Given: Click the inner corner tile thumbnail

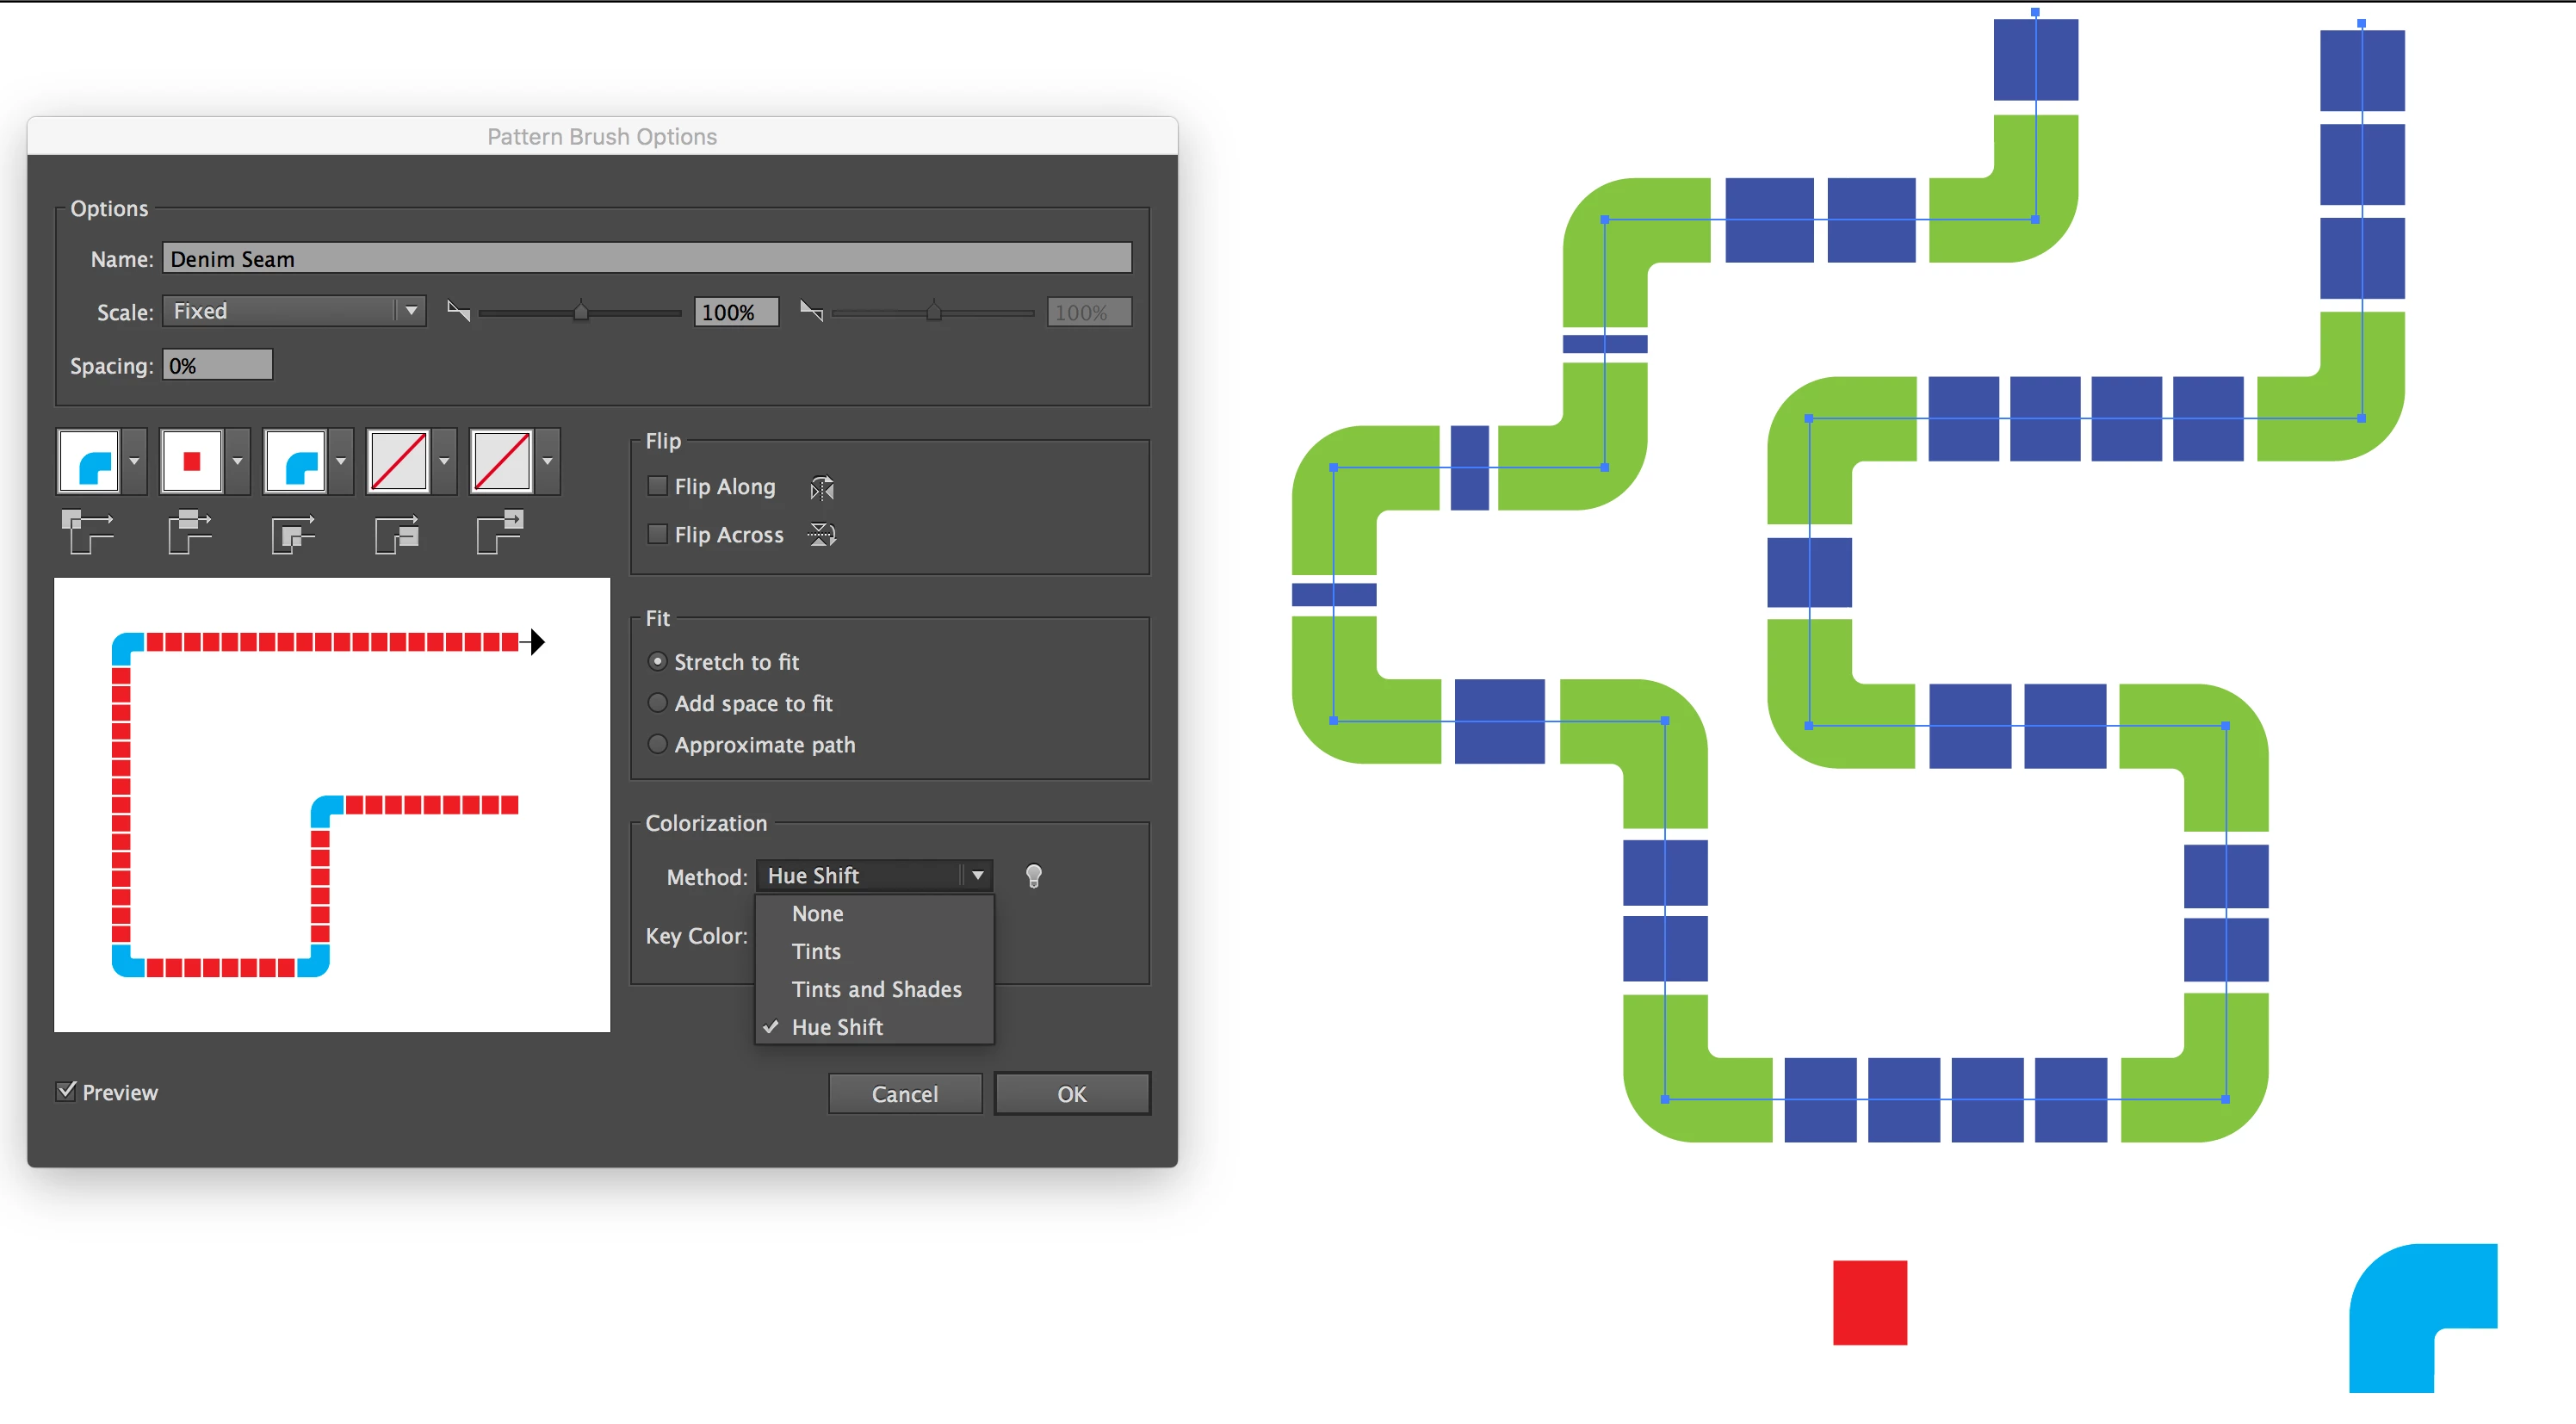Looking at the screenshot, I should (295, 461).
